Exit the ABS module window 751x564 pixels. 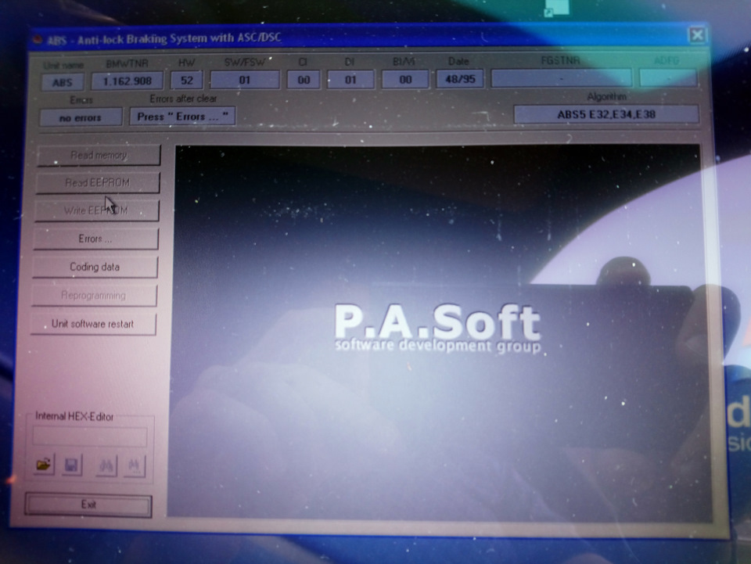[88, 505]
